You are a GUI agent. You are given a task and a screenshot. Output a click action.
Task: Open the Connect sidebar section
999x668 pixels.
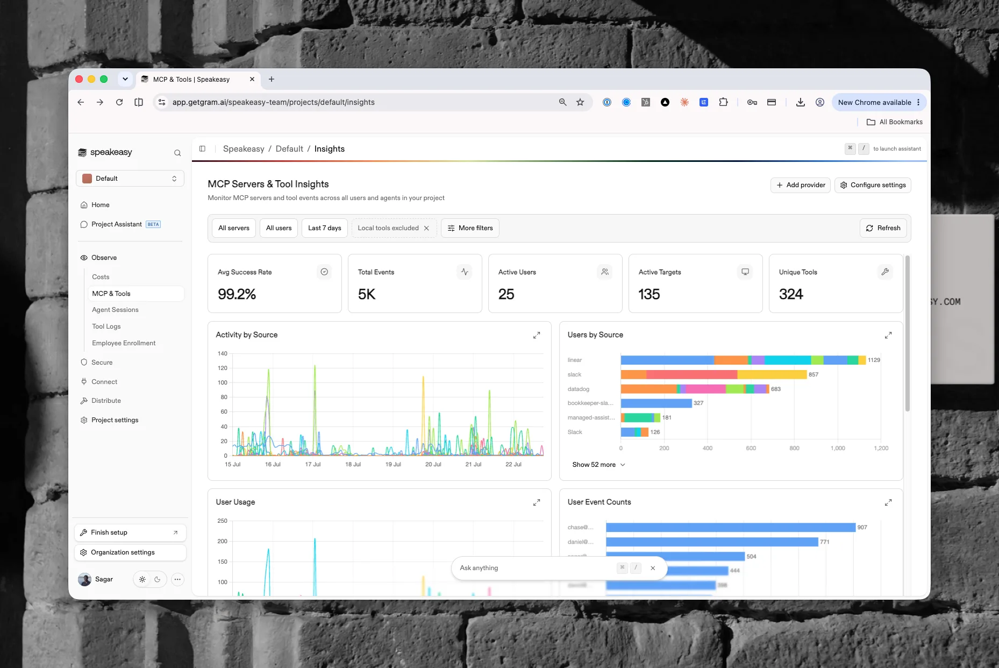click(x=104, y=382)
